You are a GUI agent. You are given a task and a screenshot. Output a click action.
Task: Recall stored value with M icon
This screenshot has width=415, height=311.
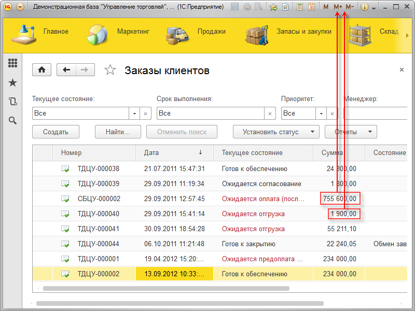coord(326,6)
